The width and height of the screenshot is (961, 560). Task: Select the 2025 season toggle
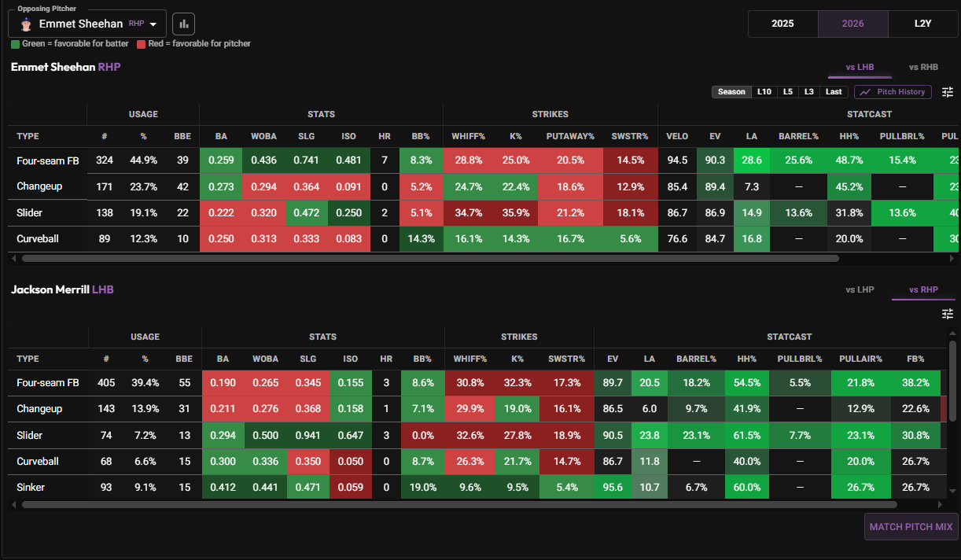click(x=782, y=24)
